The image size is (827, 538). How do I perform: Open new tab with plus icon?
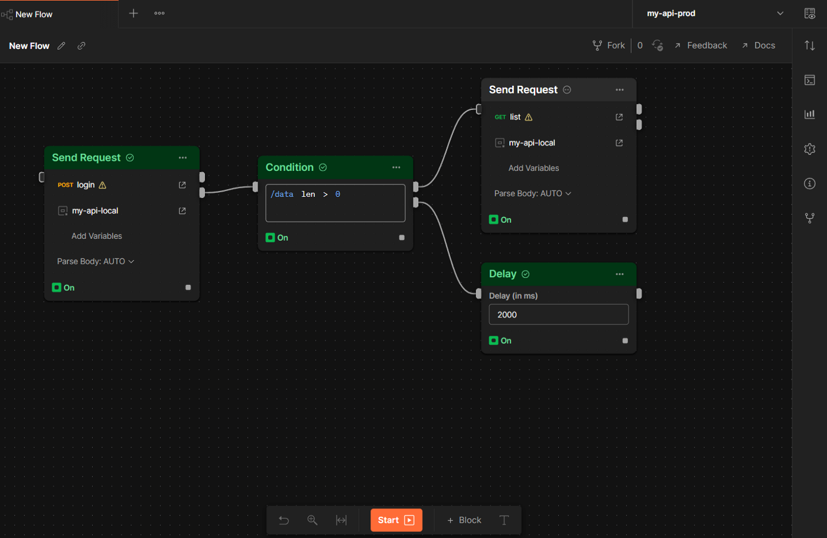click(134, 13)
